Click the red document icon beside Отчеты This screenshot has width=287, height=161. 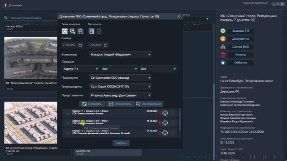[223, 55]
